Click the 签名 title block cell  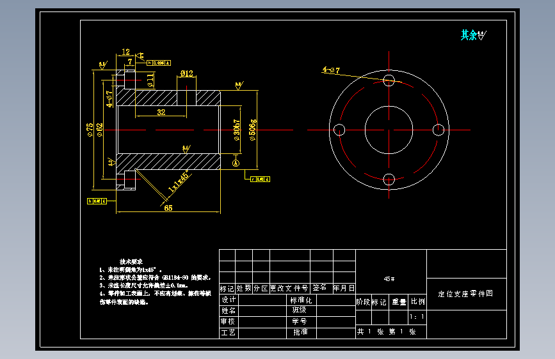click(321, 288)
